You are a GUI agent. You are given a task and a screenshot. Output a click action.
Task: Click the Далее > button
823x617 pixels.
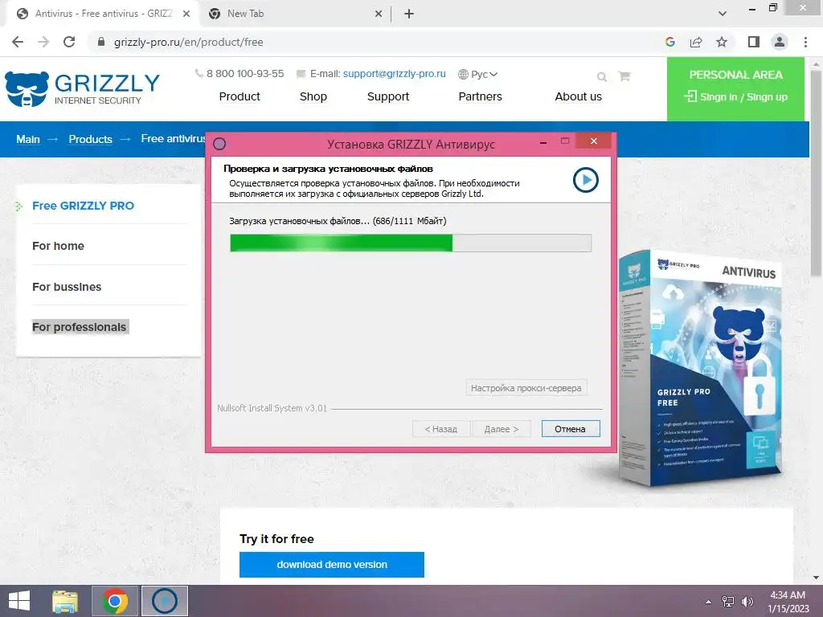pyautogui.click(x=502, y=429)
